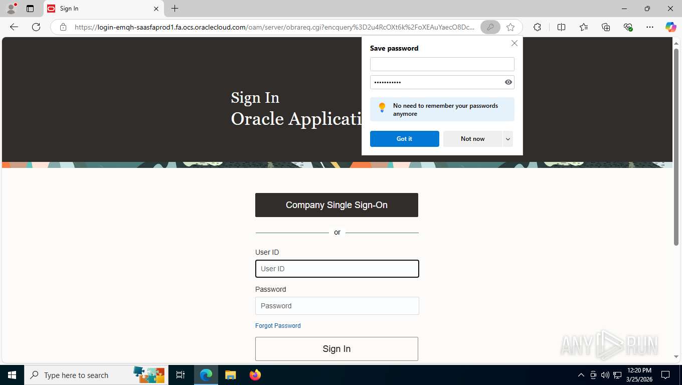The width and height of the screenshot is (682, 385).
Task: Open the volume speaker icon
Action: tap(605, 375)
